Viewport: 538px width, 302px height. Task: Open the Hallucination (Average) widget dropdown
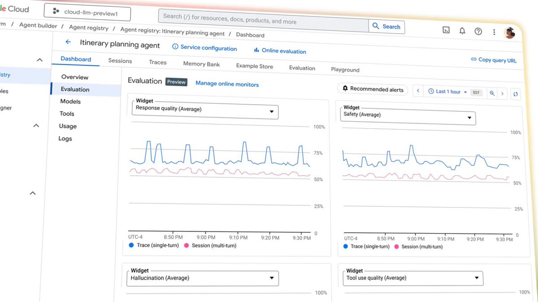point(203,278)
